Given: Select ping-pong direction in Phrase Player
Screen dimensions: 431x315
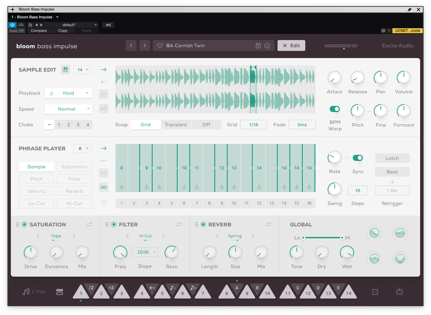Looking at the screenshot, I should (x=104, y=173).
